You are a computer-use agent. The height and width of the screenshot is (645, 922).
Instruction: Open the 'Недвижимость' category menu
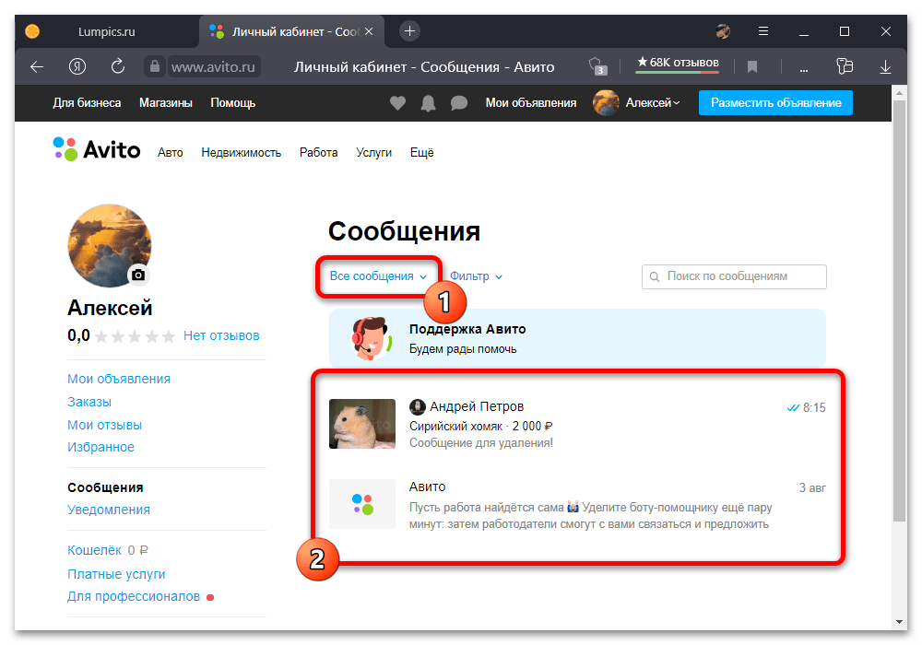pyautogui.click(x=241, y=153)
